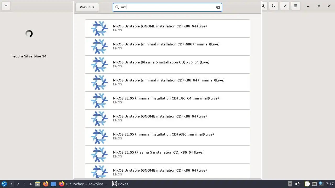Switch to workspace 2
Viewport: 335px width, 188px height.
(x=18, y=184)
